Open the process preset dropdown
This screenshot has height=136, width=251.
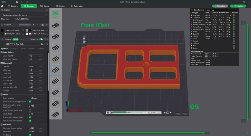pos(21,44)
